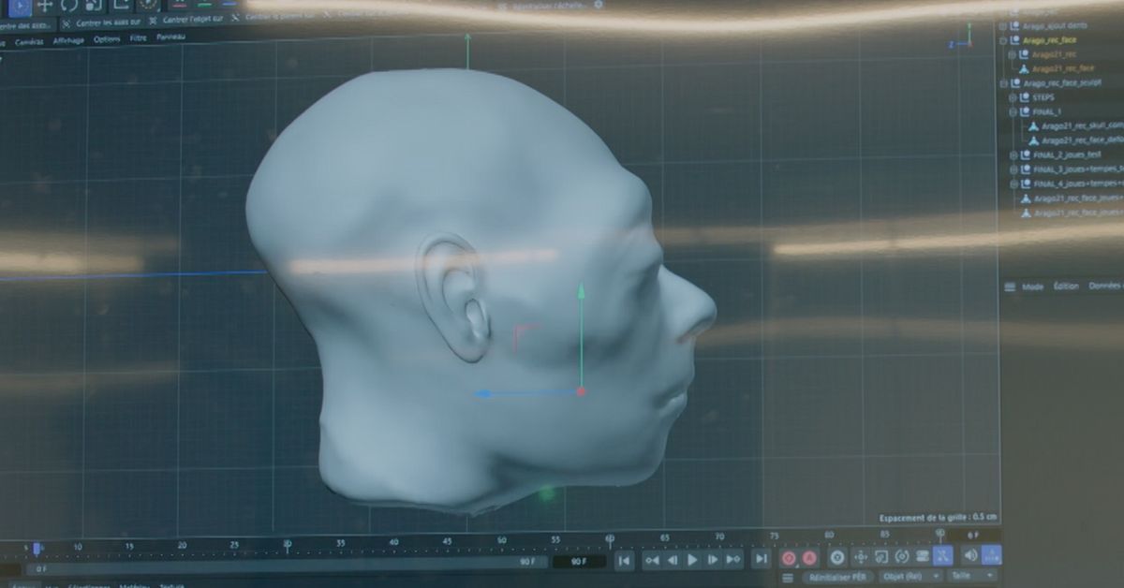Click the Position keyframe channel icon
This screenshot has height=588, width=1124.
pyautogui.click(x=861, y=557)
